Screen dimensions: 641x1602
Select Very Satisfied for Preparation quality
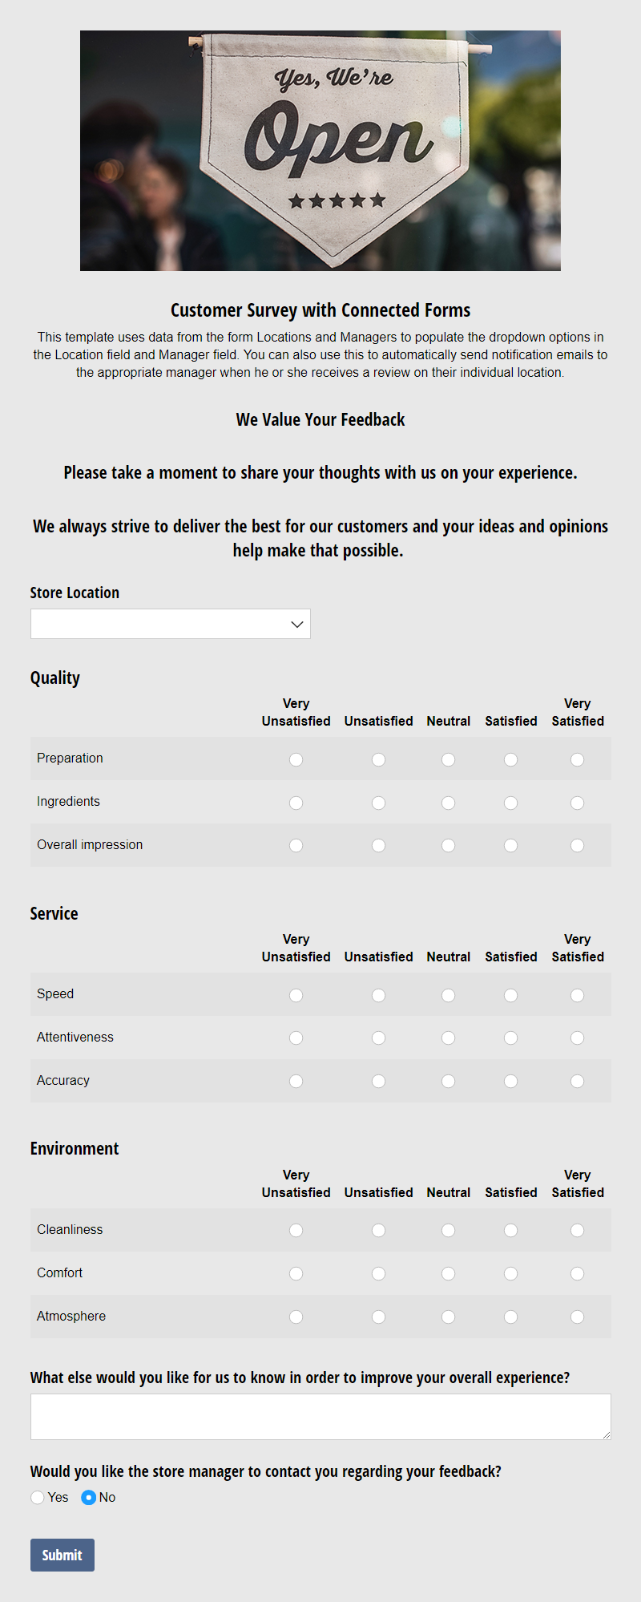577,759
